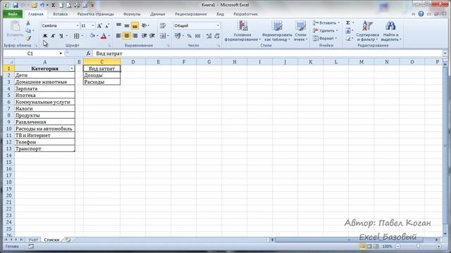The height and width of the screenshot is (253, 451).
Task: Click cell containing Доходы
Action: coord(101,75)
